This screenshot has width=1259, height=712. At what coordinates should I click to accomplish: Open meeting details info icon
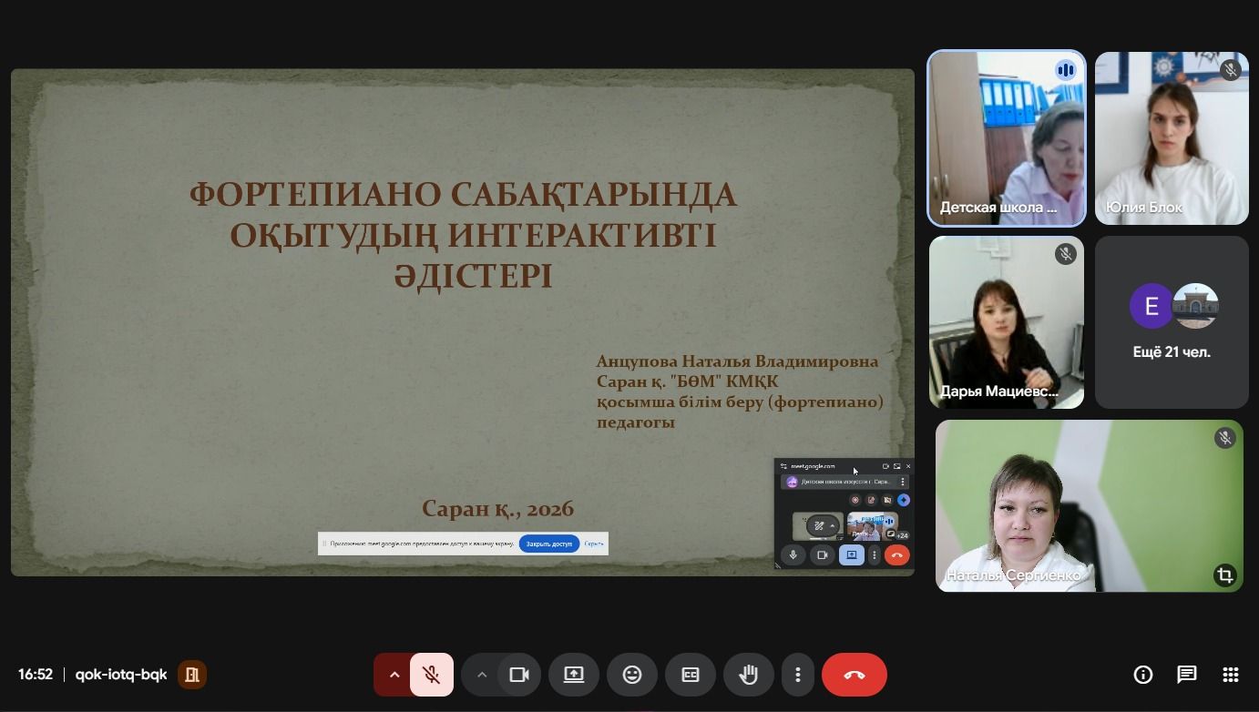tap(1142, 675)
